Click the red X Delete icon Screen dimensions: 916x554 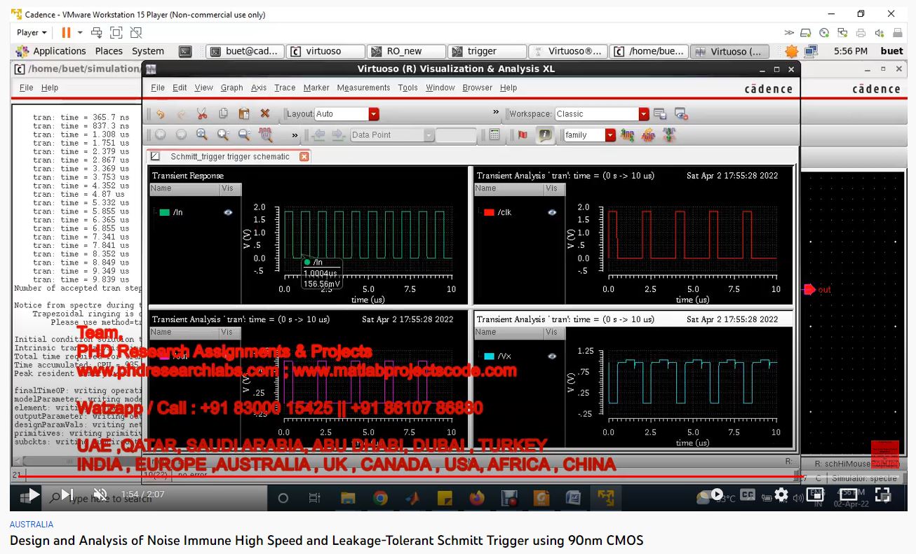[265, 114]
